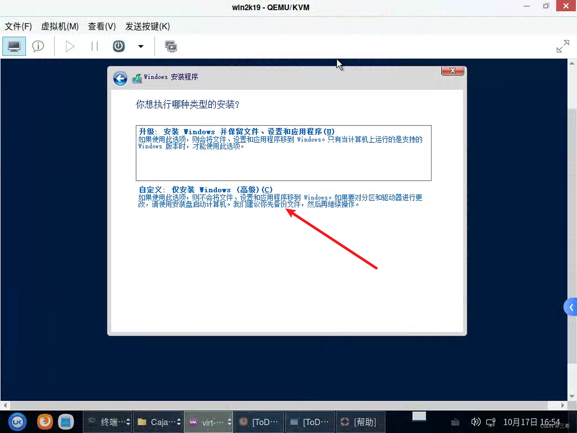Open the volume tray icon
This screenshot has height=433, width=577.
point(476,422)
